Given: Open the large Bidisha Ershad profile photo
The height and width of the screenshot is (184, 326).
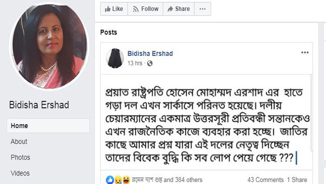Looking at the screenshot, I should [49, 47].
